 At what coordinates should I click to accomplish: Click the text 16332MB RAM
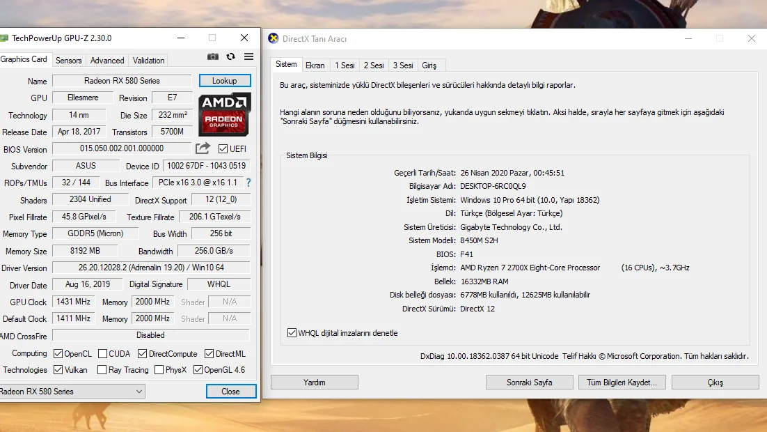[x=484, y=281]
